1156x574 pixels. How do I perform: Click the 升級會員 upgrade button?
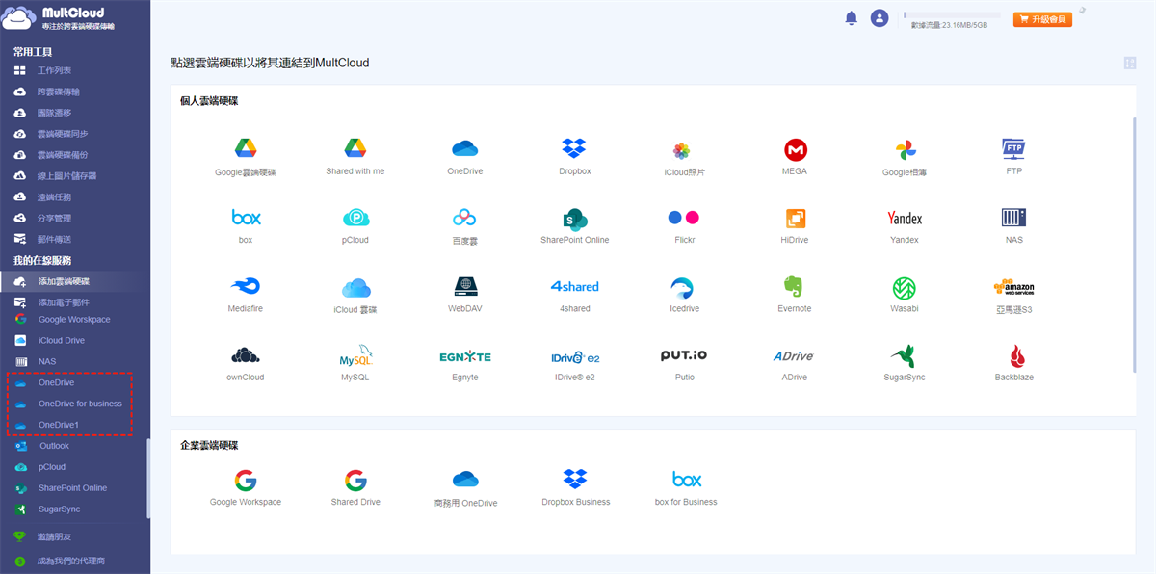click(x=1042, y=19)
